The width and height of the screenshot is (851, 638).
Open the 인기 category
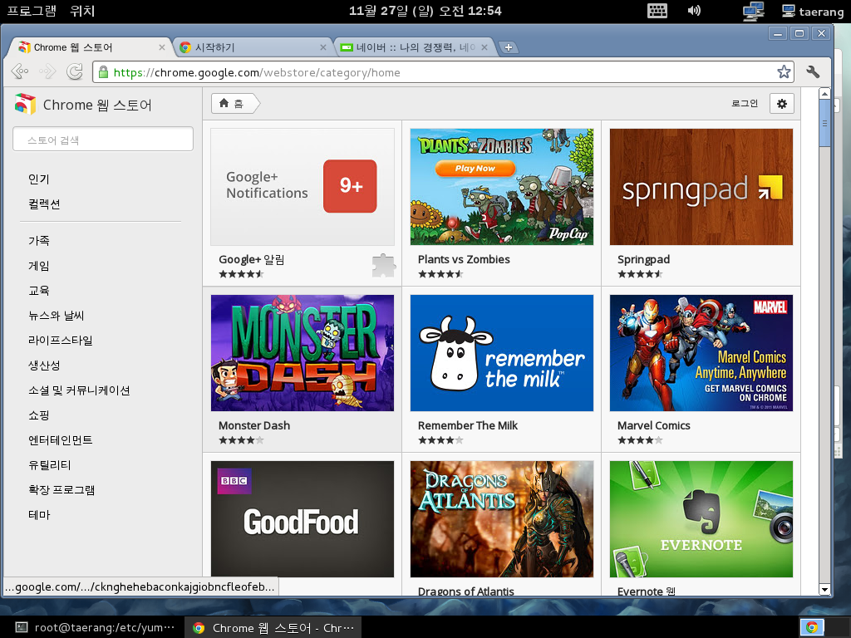coord(38,179)
